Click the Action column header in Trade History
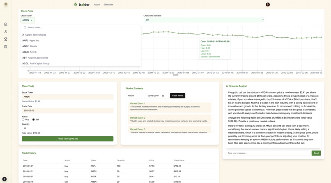 pos(67,160)
